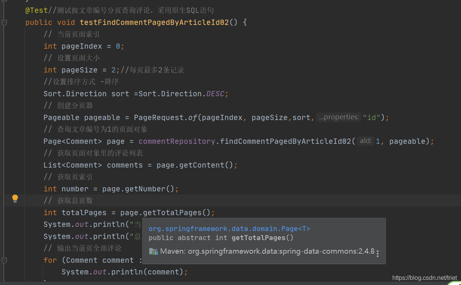Click the comment '// 设置页面大小'

point(72,58)
